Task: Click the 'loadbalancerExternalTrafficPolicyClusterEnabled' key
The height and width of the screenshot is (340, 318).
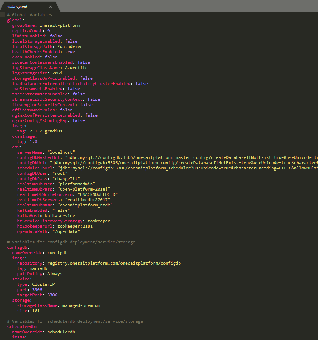Action: point(71,84)
